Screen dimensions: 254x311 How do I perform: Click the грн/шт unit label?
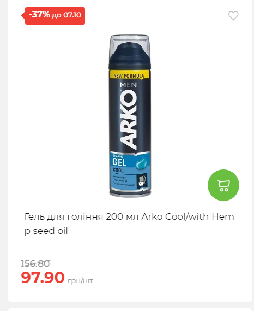(80, 280)
